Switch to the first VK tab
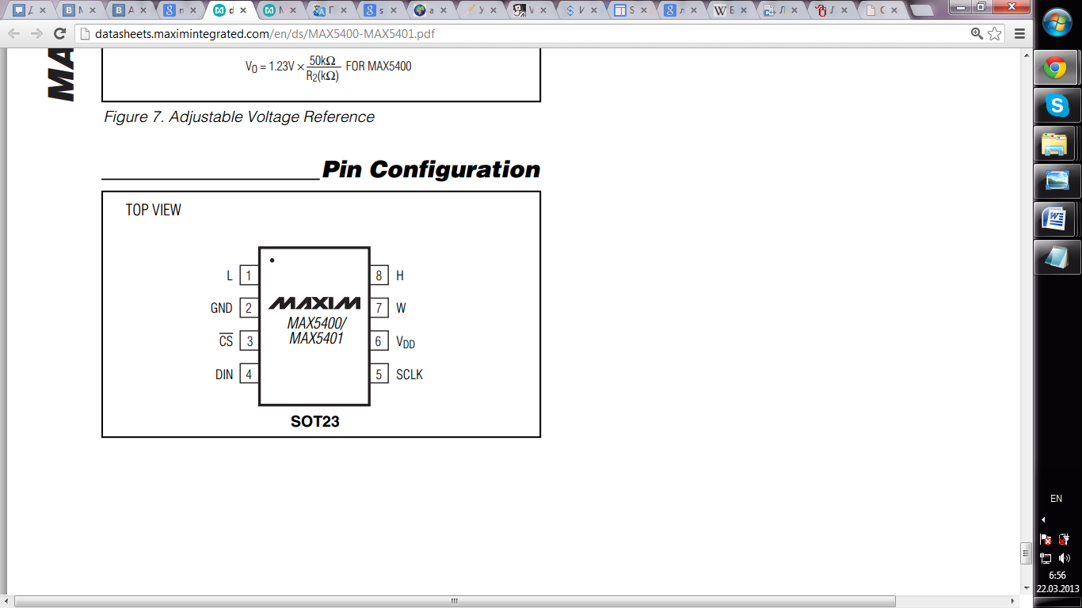This screenshot has height=608, width=1082. [x=82, y=11]
